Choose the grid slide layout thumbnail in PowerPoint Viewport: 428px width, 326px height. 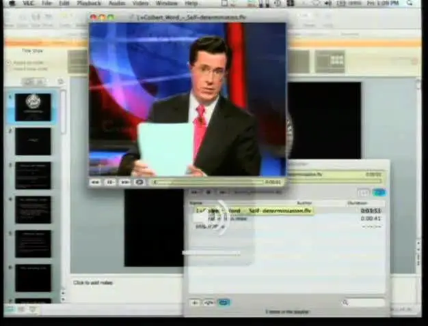click(330, 61)
